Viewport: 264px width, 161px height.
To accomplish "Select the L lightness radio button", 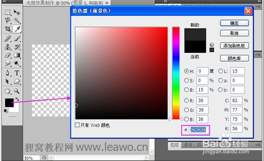I will (x=220, y=71).
